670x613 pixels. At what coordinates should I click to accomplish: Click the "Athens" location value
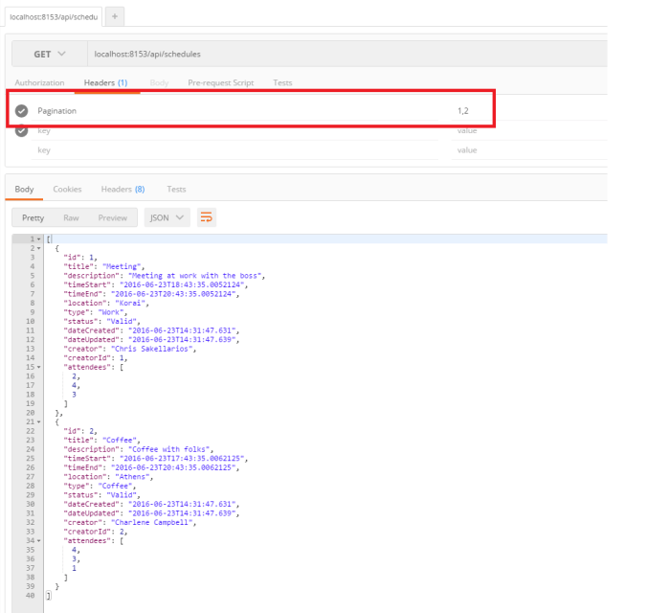coord(132,477)
